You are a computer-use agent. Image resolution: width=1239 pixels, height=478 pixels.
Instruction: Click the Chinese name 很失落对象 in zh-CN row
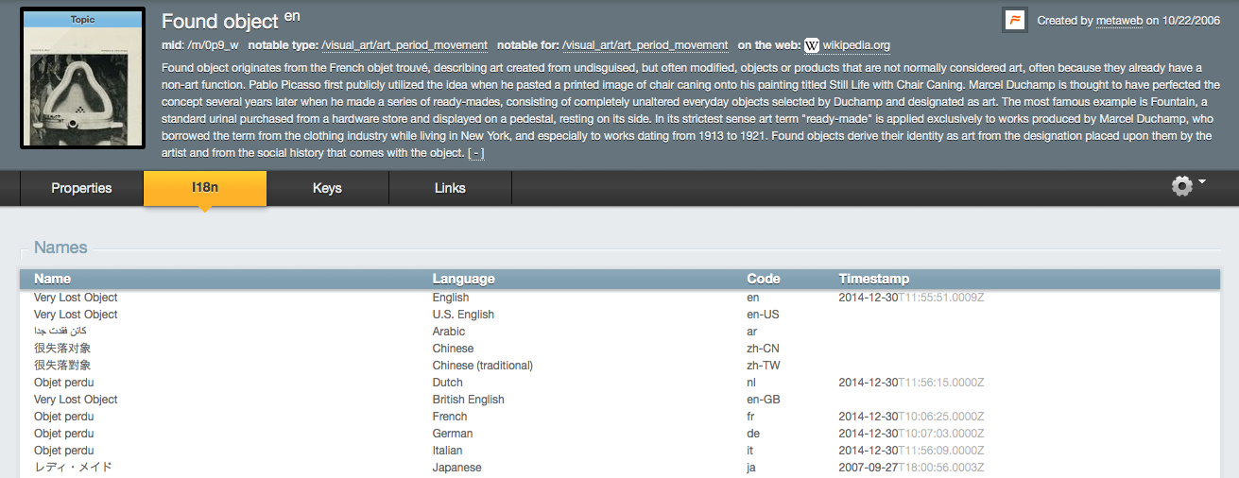point(62,349)
